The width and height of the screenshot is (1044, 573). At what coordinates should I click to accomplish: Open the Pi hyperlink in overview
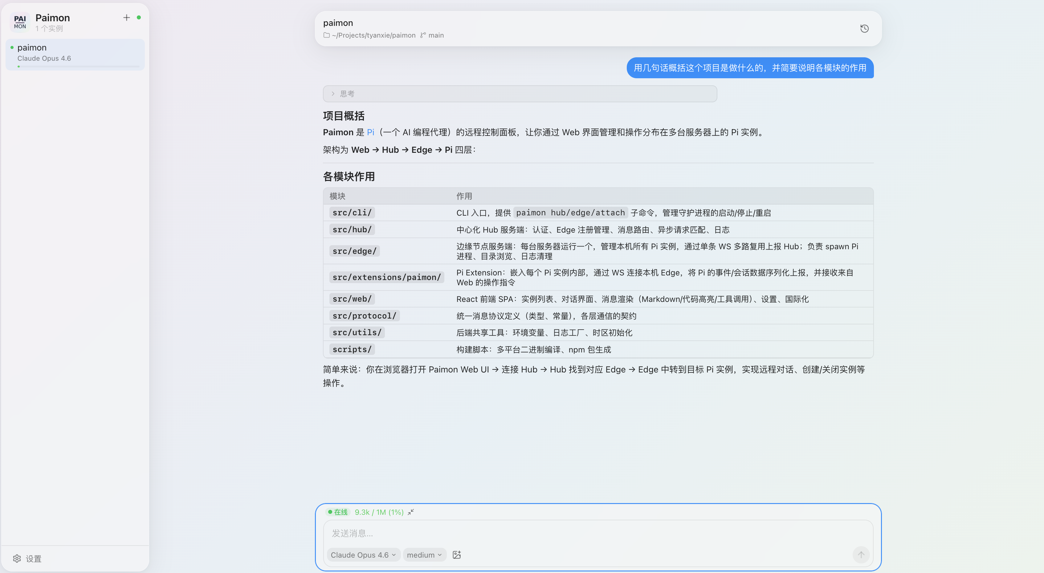click(x=370, y=132)
